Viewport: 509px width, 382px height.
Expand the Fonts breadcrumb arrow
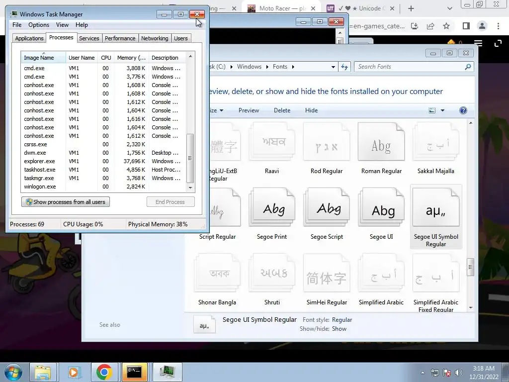[x=293, y=67]
